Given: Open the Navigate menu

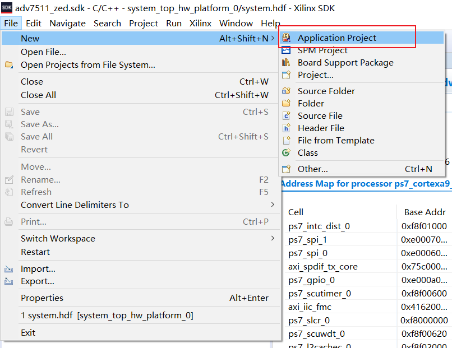Looking at the screenshot, I should (x=67, y=23).
